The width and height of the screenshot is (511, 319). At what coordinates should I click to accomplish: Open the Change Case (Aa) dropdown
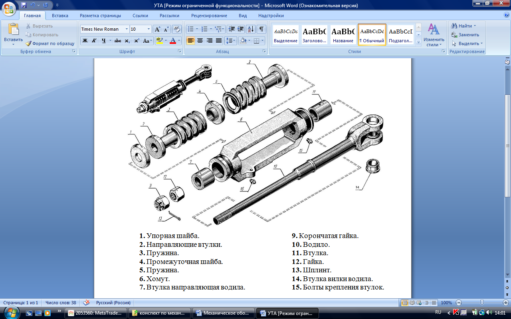pos(148,41)
